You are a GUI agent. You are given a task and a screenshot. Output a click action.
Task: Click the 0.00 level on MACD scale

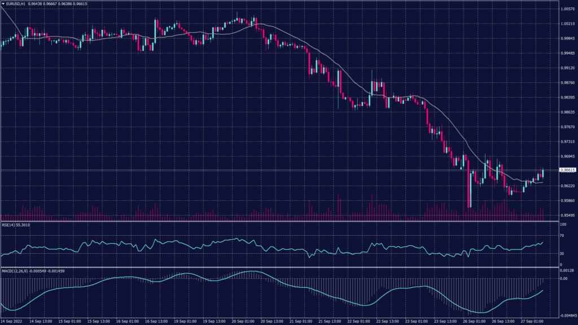click(x=564, y=278)
